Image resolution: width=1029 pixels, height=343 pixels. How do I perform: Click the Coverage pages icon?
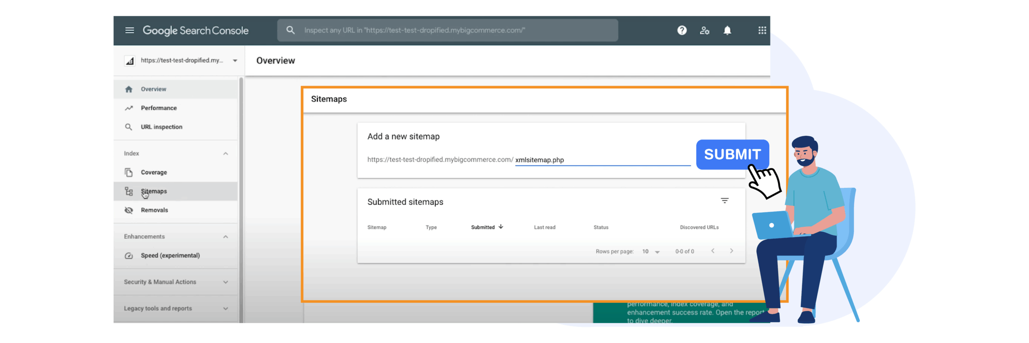129,173
